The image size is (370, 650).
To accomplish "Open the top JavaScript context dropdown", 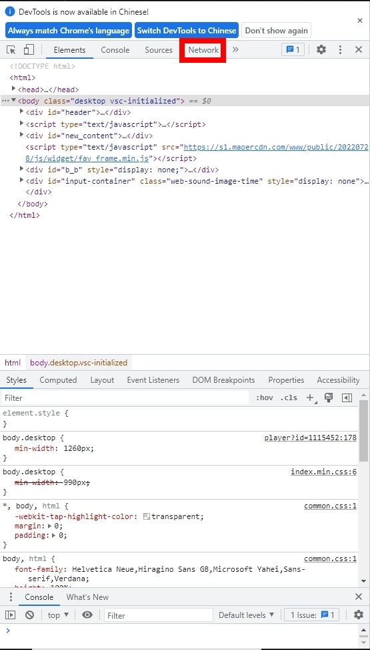I will [58, 615].
